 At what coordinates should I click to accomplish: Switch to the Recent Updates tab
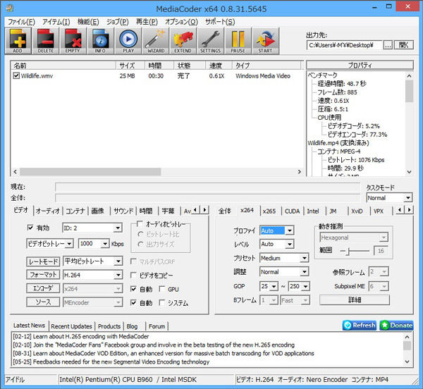[x=71, y=326]
